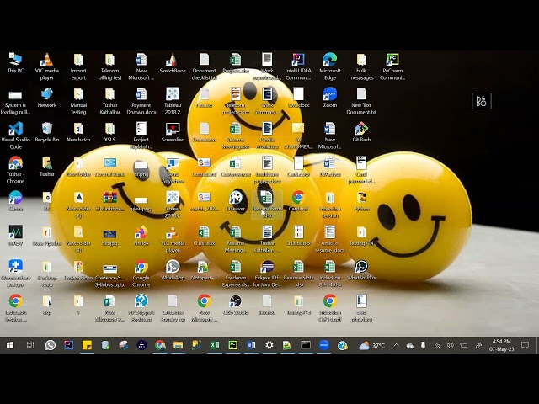
Task: Switch to Zoom on the taskbar
Action: pos(323,345)
